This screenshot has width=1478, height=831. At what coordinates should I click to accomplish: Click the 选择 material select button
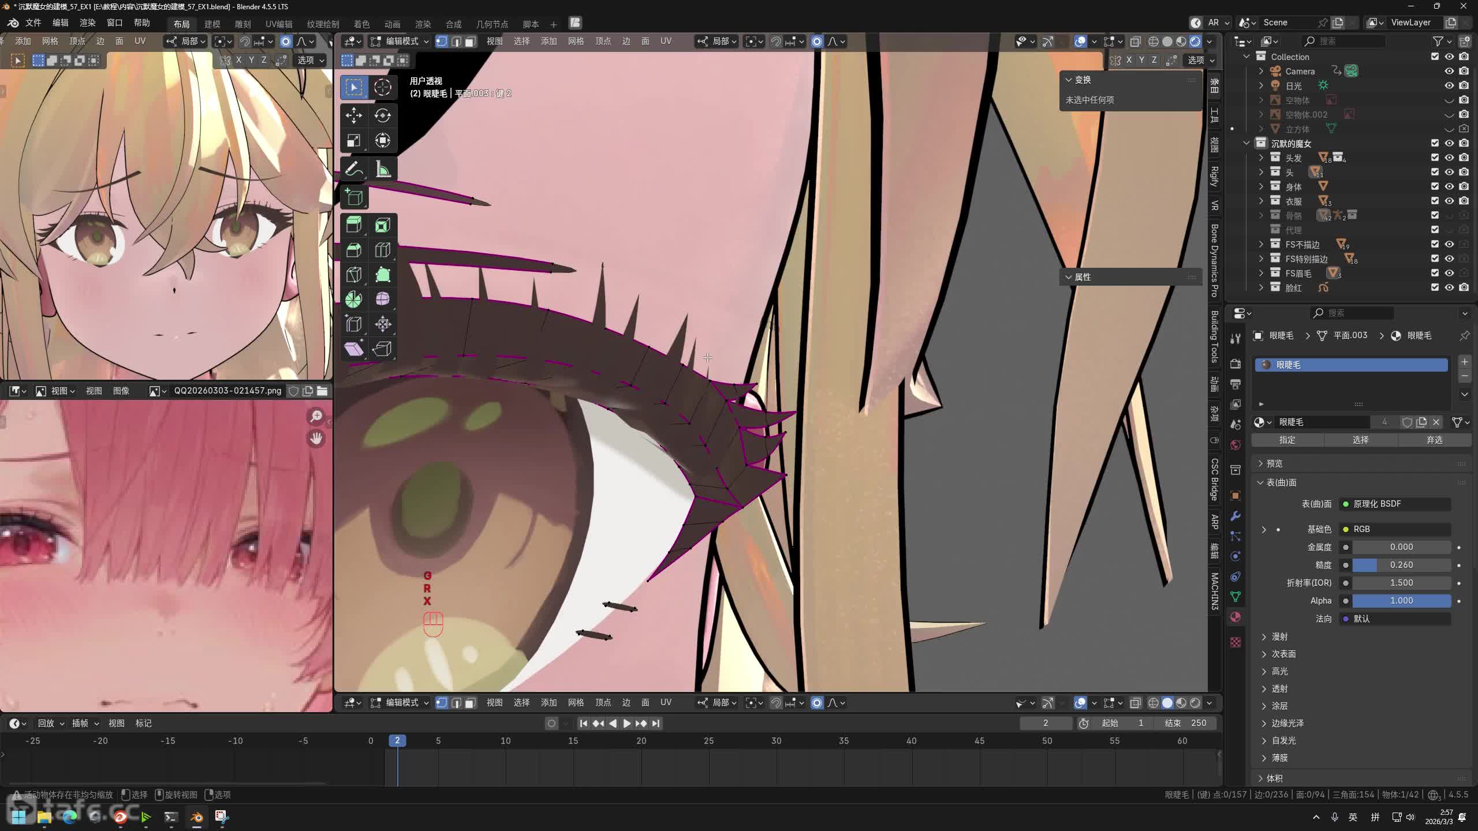(1360, 440)
